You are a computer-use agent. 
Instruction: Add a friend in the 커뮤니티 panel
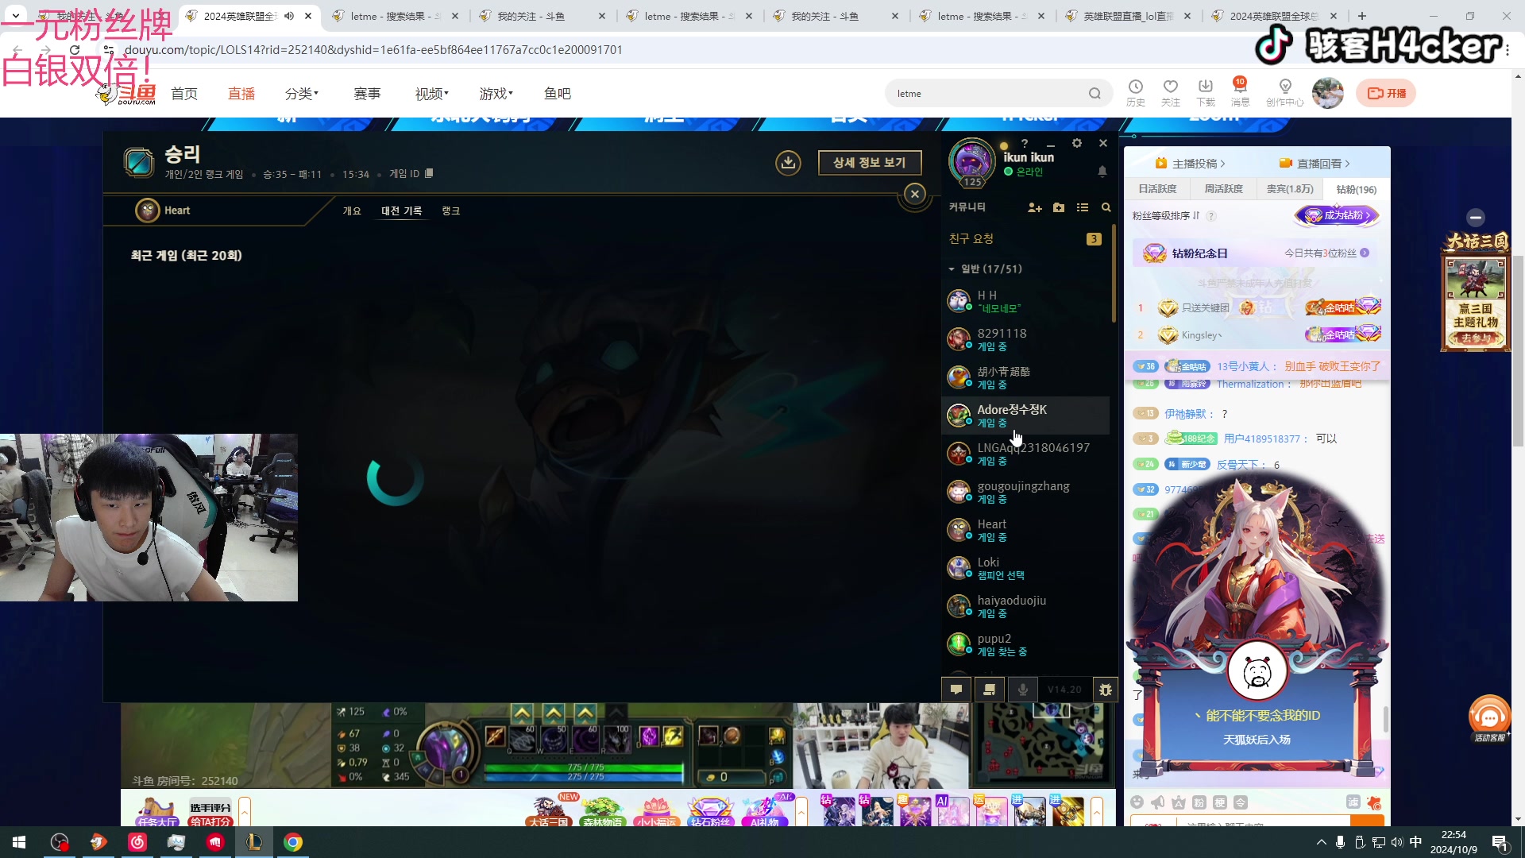1034,207
